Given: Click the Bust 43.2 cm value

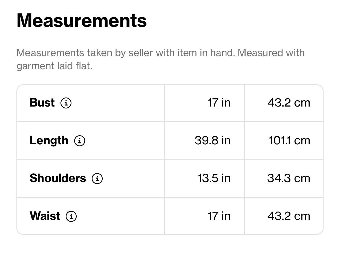Looking at the screenshot, I should 289,103.
